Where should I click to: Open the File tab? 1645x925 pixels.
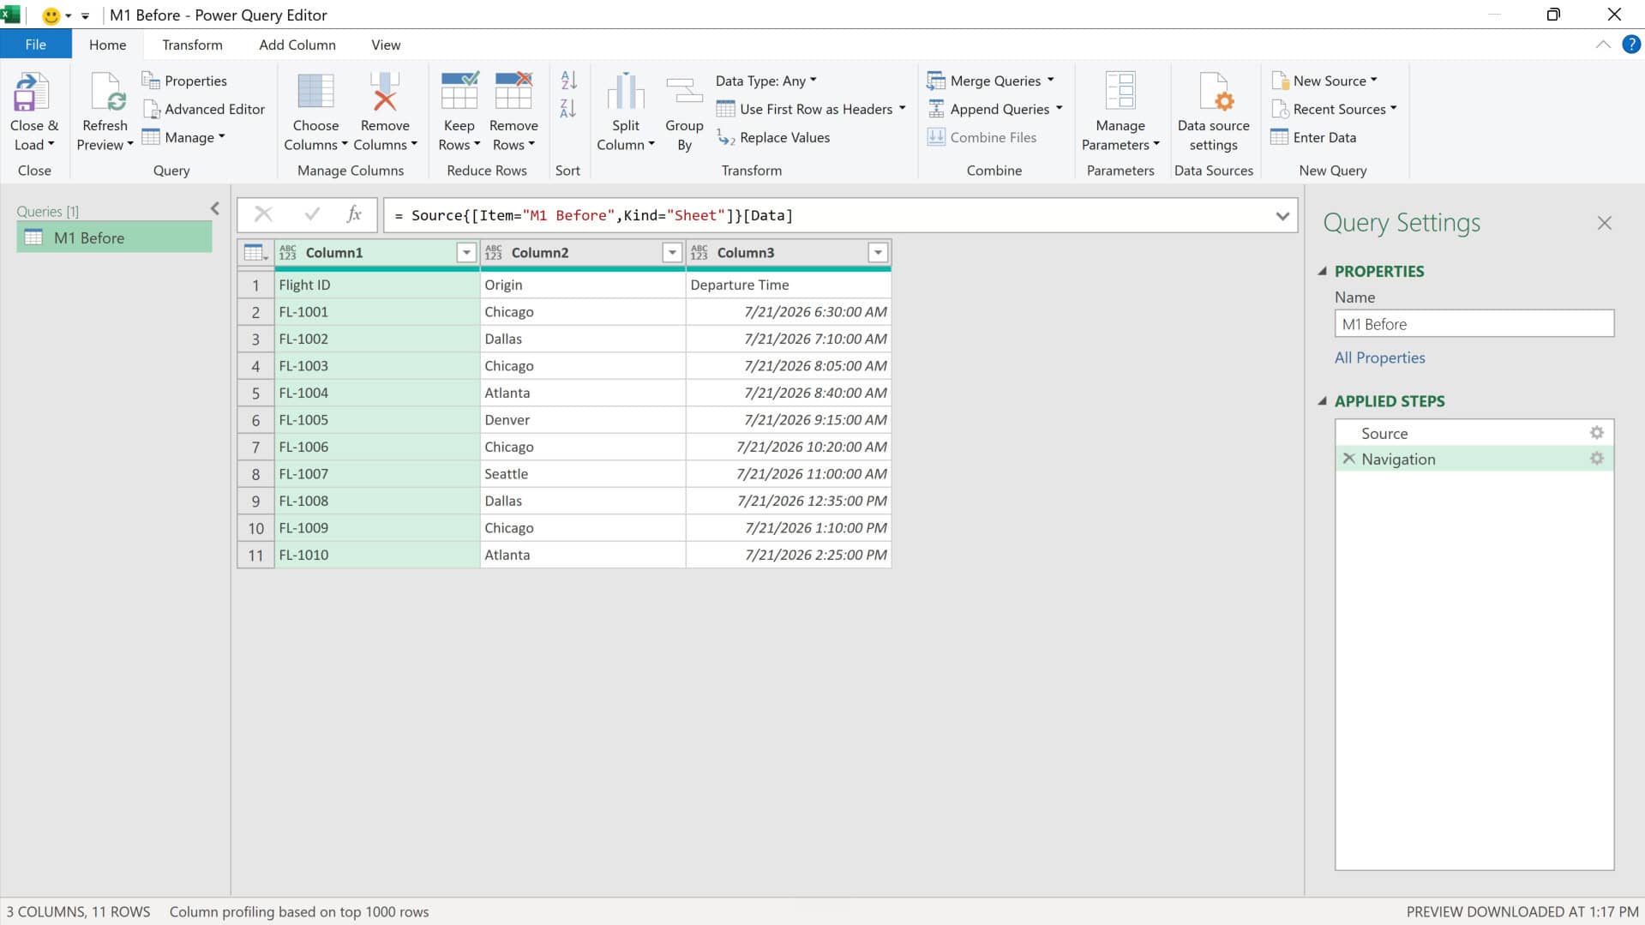35,45
